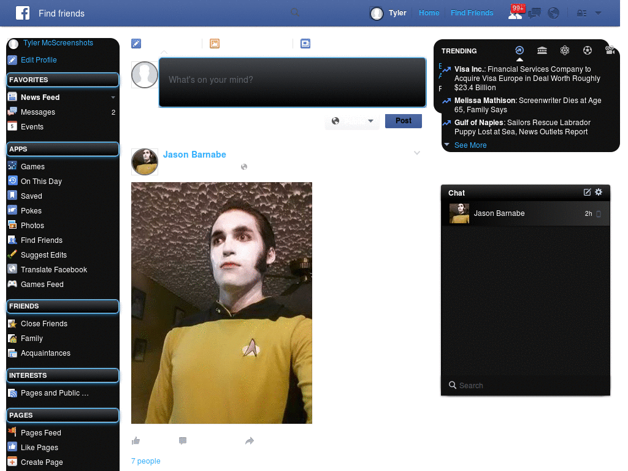
Task: Click Jason Barnabe's post avatar thumbnail
Action: (x=145, y=162)
